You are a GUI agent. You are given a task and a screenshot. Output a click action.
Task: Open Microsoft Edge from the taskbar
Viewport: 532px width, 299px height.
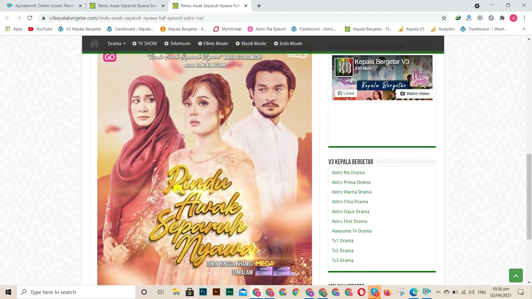(x=414, y=292)
